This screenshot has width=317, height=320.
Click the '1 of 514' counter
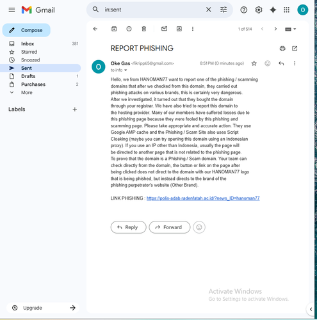pos(245,29)
